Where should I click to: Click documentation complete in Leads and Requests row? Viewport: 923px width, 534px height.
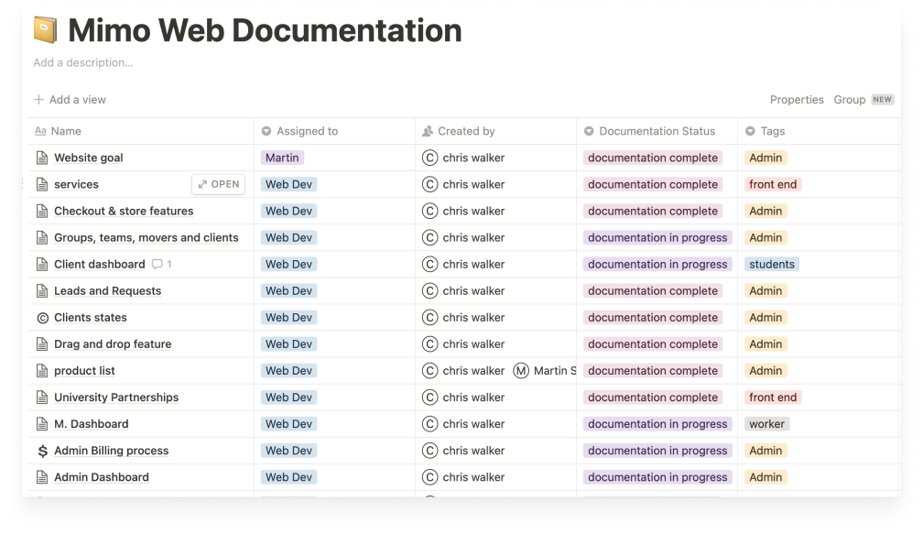click(653, 291)
